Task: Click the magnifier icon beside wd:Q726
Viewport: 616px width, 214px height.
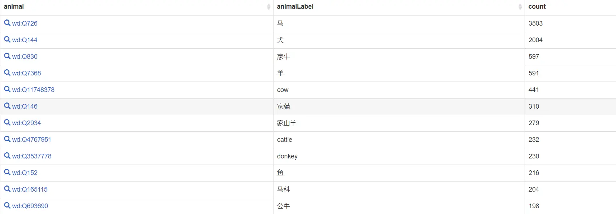Action: [x=7, y=23]
